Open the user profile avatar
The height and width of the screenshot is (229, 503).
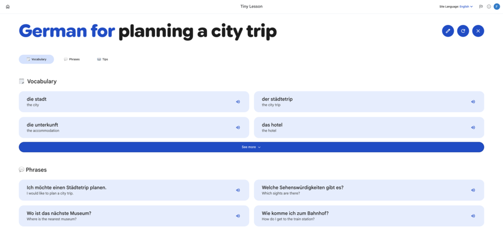497,6
